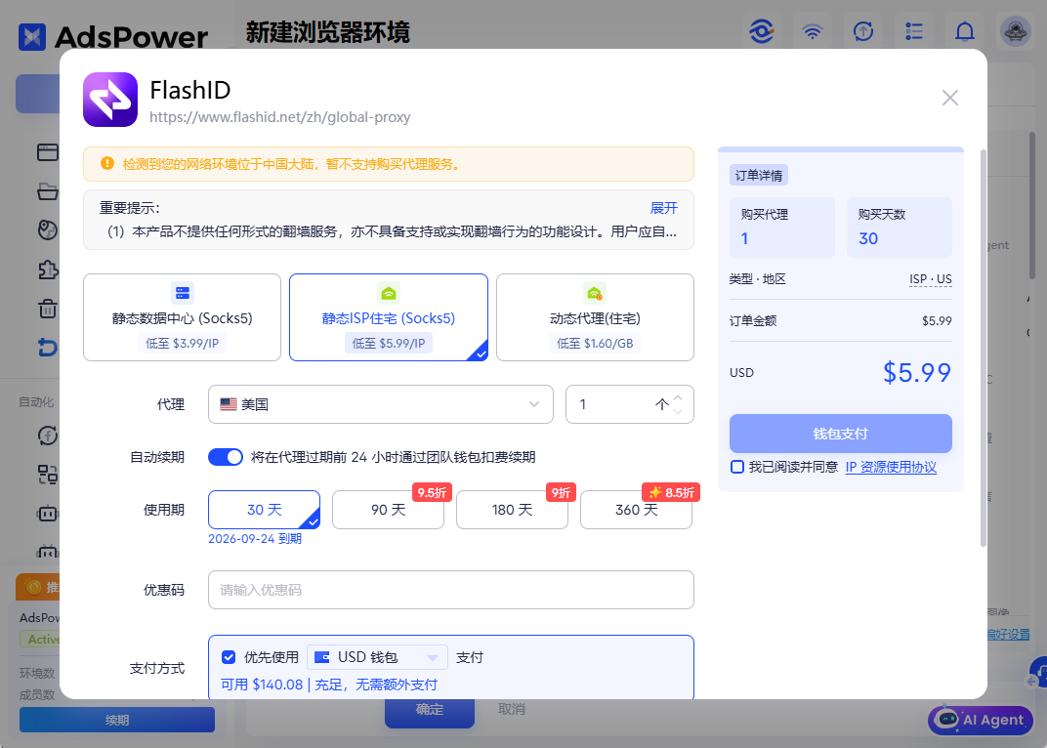Image resolution: width=1047 pixels, height=748 pixels.
Task: Click the 偏好设置 link in background
Action: tap(1008, 635)
